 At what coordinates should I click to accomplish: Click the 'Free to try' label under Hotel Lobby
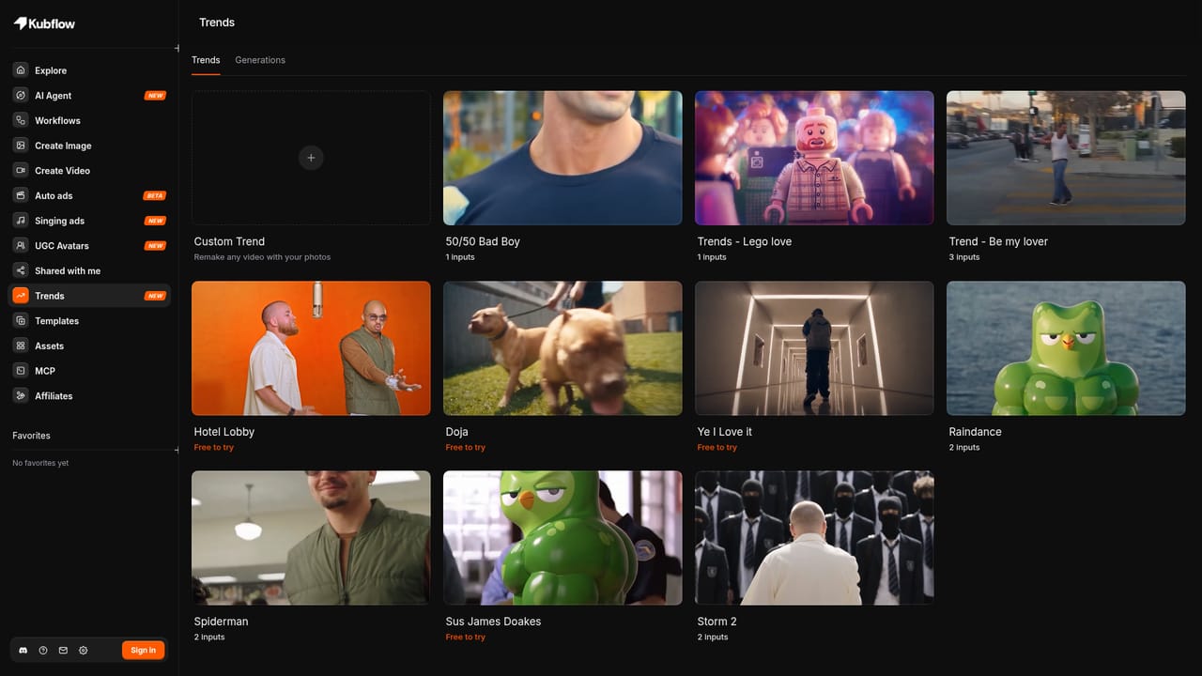[214, 448]
